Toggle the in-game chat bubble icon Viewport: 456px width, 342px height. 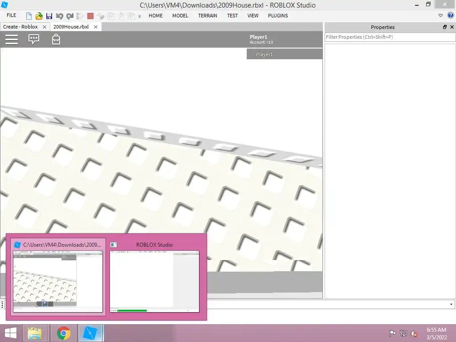click(34, 39)
